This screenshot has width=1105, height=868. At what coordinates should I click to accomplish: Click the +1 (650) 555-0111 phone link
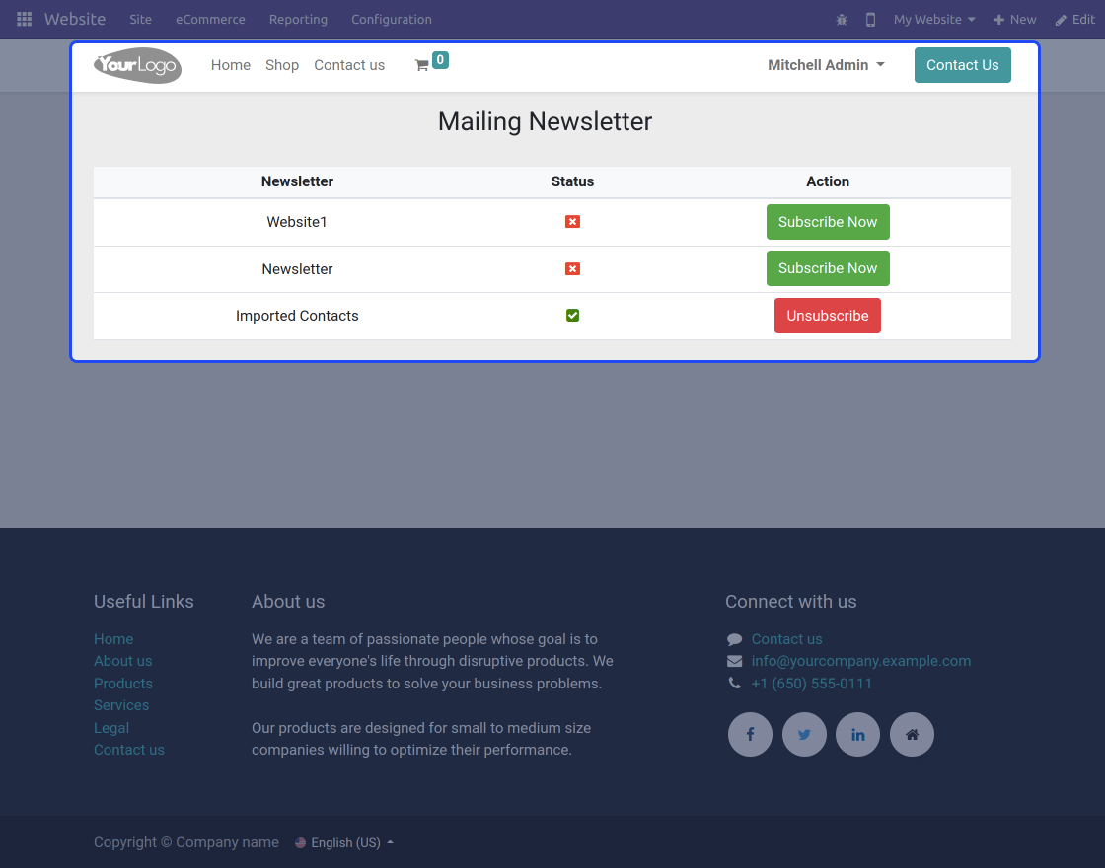point(811,684)
